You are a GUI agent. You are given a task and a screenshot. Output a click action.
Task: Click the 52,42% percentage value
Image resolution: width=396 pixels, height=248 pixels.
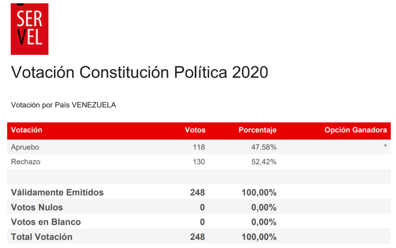[x=264, y=162]
